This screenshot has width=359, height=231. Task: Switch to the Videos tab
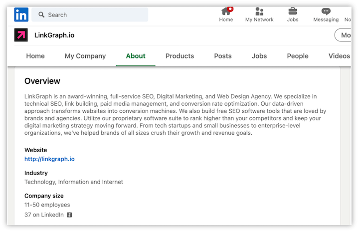click(x=339, y=56)
